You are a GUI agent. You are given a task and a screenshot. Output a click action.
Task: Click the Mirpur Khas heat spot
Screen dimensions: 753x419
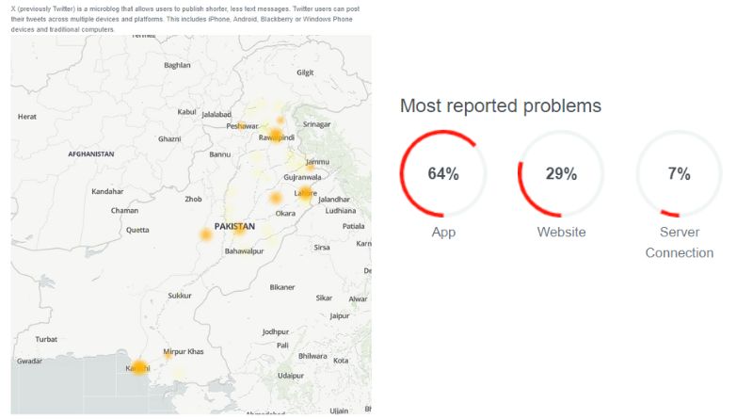click(x=168, y=355)
